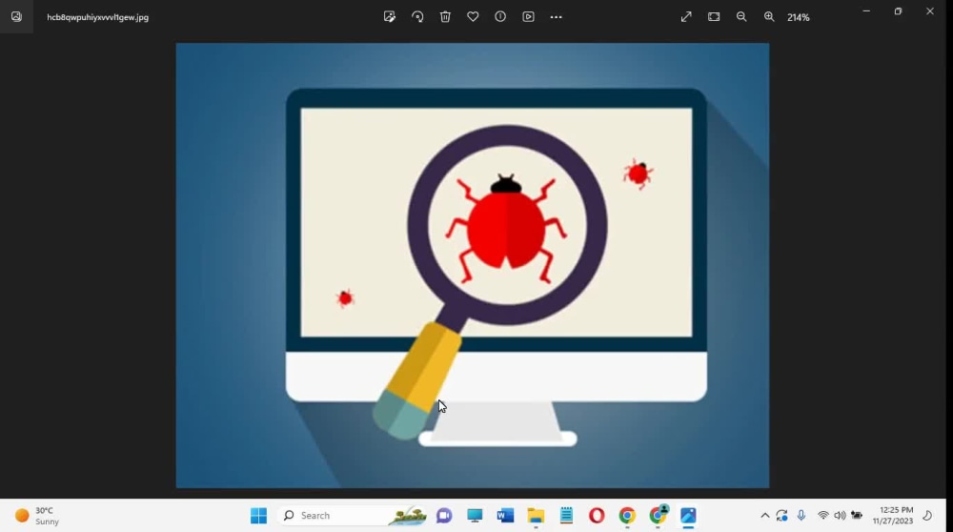953x532 pixels.
Task: Click the Fit to window icon
Action: [x=714, y=17]
